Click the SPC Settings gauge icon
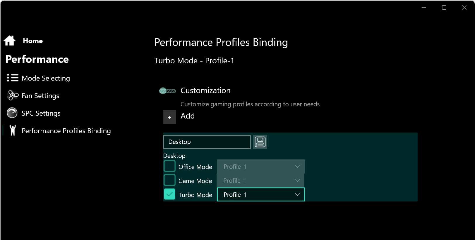The image size is (475, 240). 12,113
